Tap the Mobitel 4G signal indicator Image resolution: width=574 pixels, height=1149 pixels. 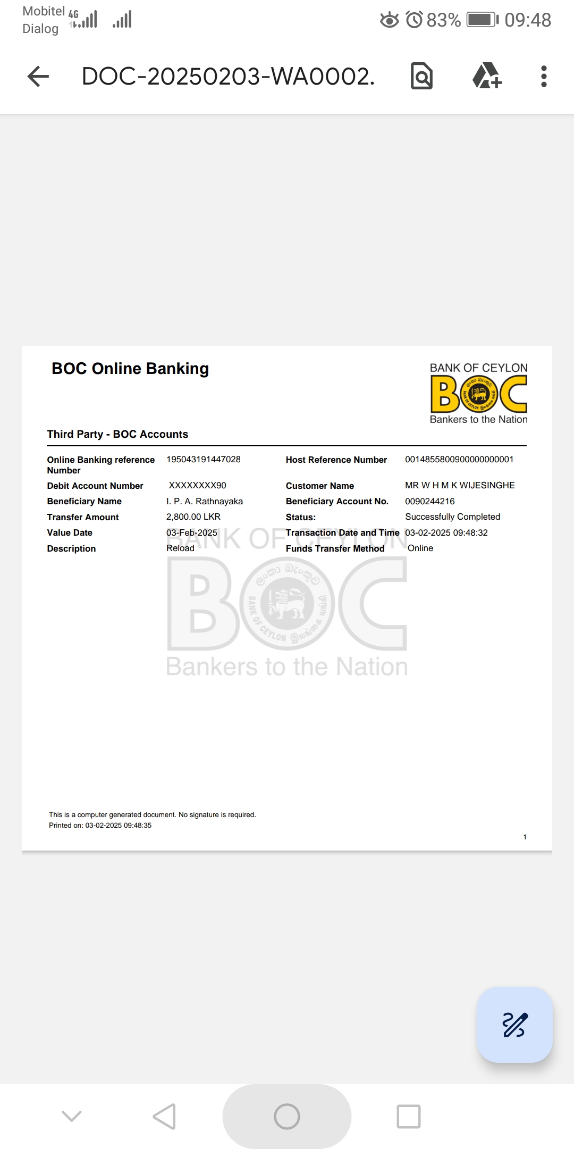click(83, 20)
